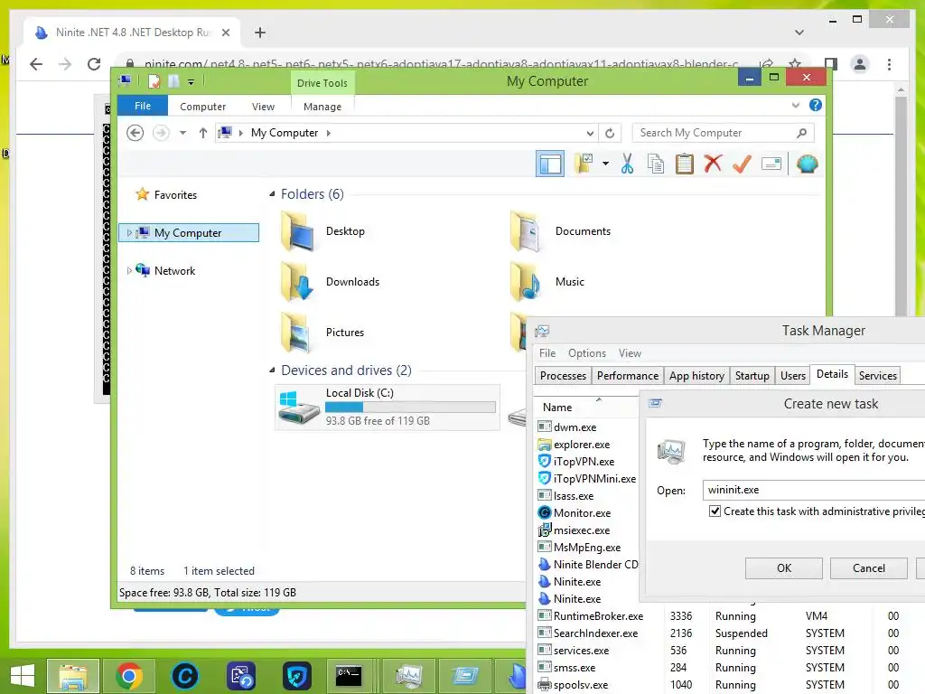Select Favorites in the navigation pane
925x694 pixels.
coord(175,195)
